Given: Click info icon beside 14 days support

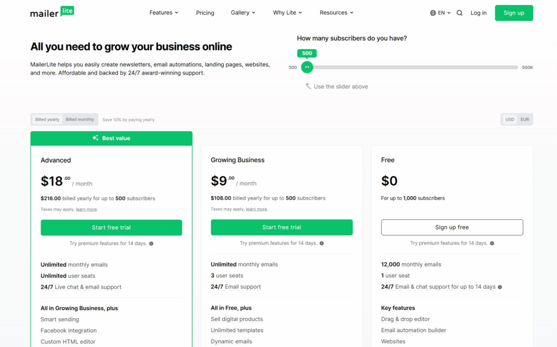Looking at the screenshot, I should point(500,287).
